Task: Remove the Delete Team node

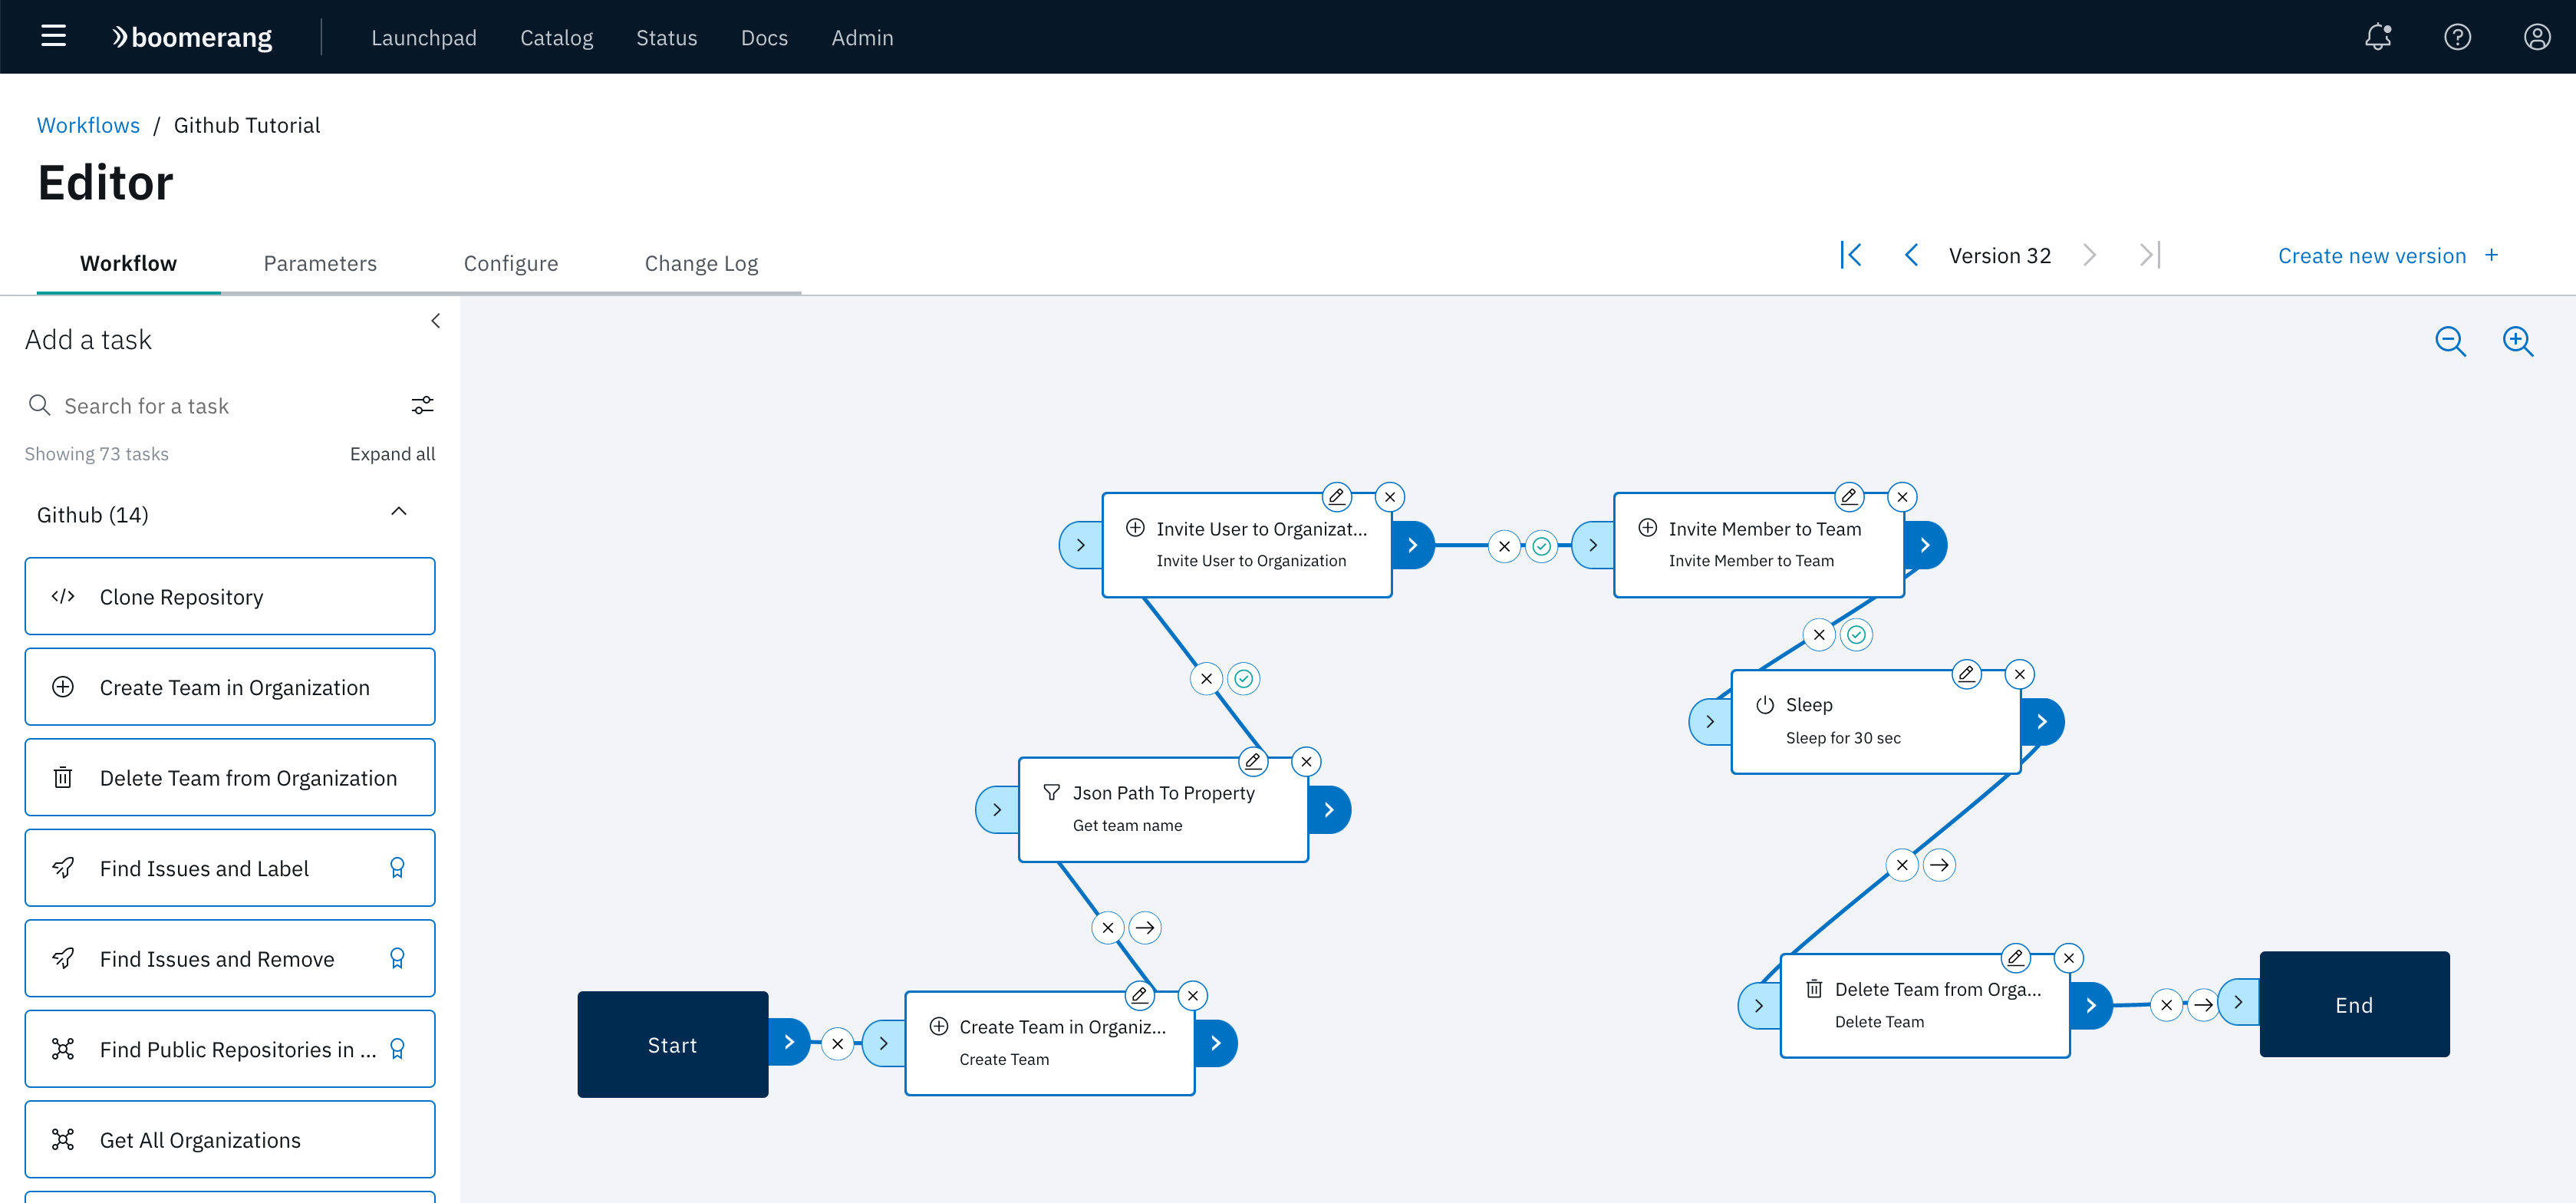Action: coord(2069,957)
